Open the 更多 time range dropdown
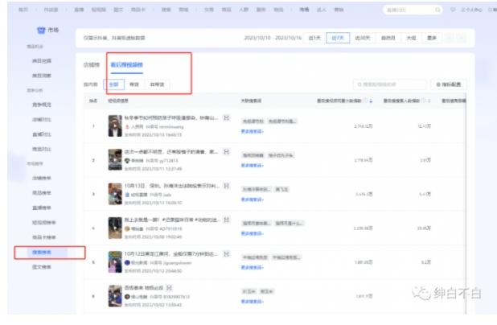The height and width of the screenshot is (325, 497). click(x=431, y=38)
